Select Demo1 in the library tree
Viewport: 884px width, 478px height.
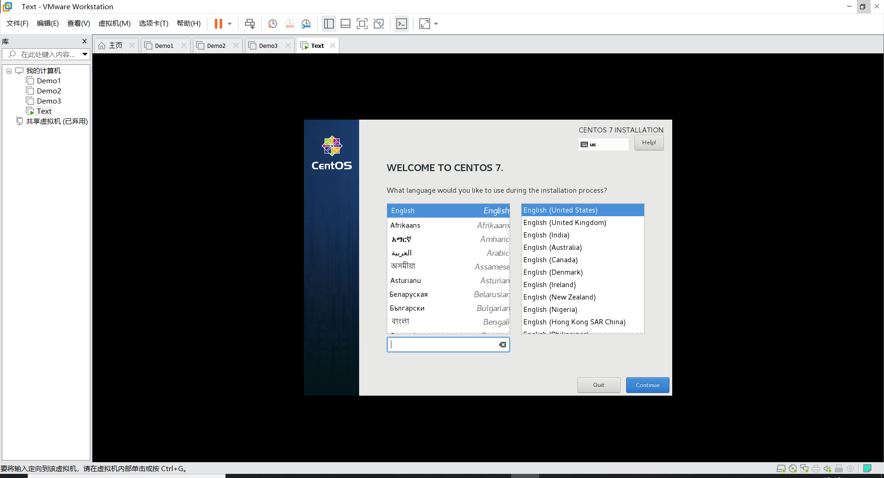point(48,81)
